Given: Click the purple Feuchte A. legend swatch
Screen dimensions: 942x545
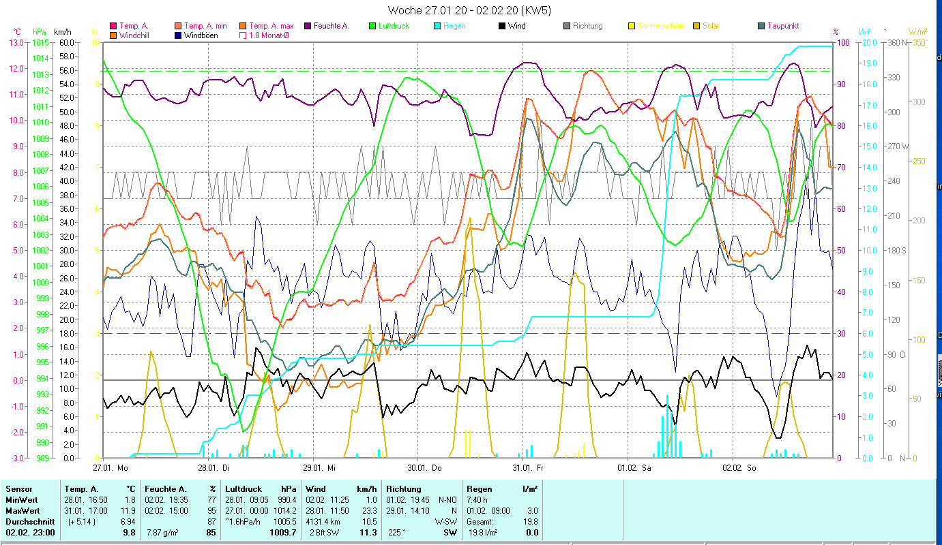Looking at the screenshot, I should click(x=309, y=26).
